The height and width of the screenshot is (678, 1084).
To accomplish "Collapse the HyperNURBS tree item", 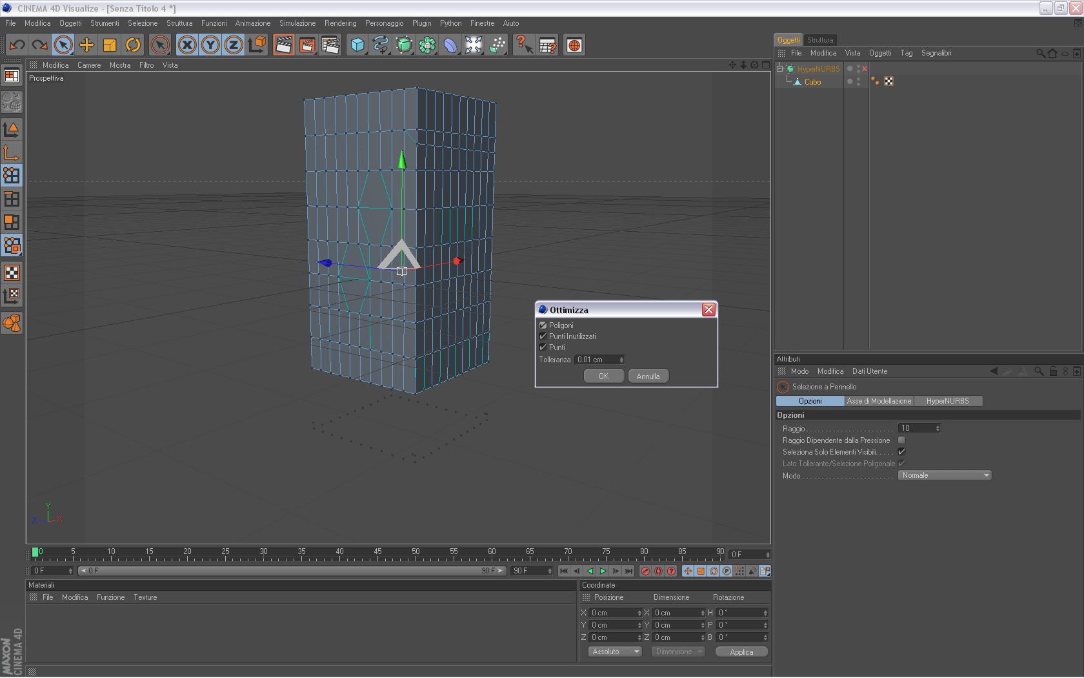I will click(x=780, y=68).
